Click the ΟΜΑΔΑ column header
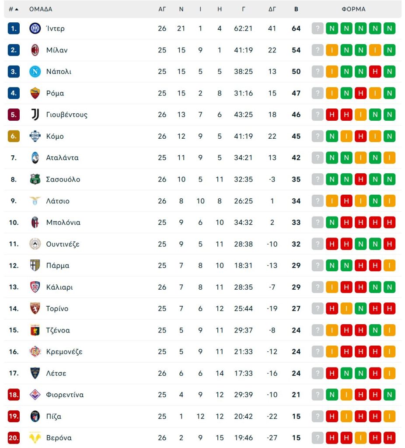Screen dimensions: 405x448 coord(40,9)
